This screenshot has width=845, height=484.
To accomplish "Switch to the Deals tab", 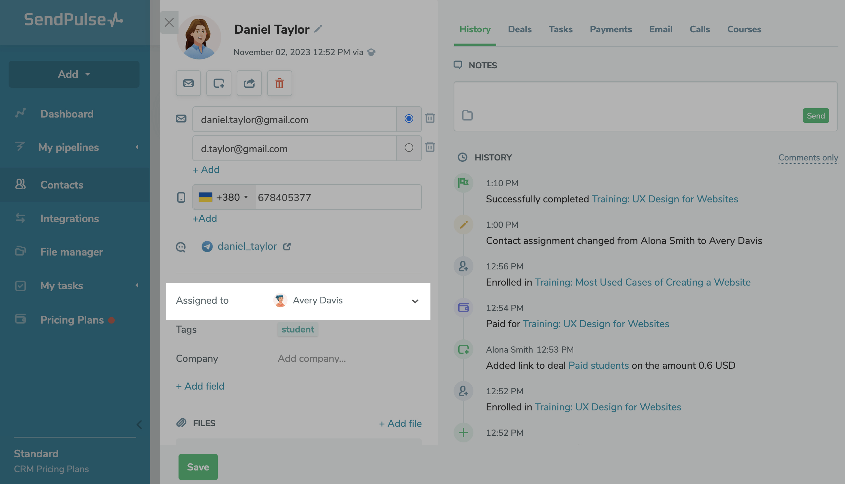I will tap(519, 29).
